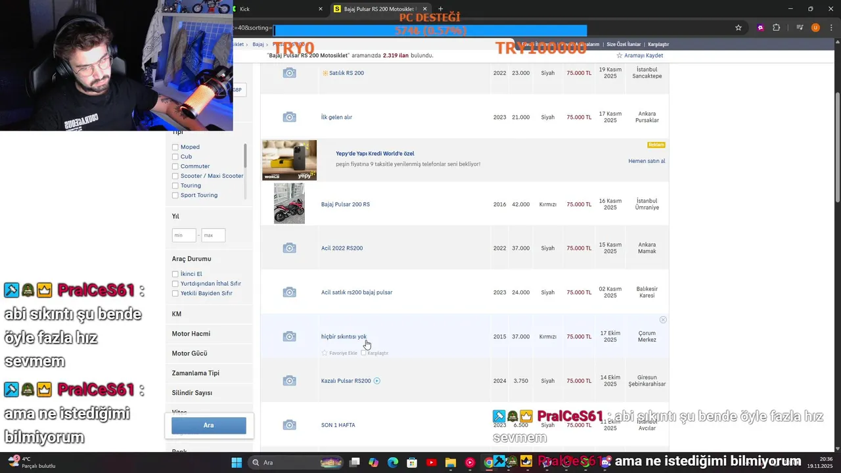Screen dimensions: 841x473
Task: Open Chrome media controls icon
Action: click(x=800, y=28)
